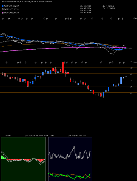137x181 pixels.
Task: Click the 26 price axis label
Action: click(x=131, y=87)
